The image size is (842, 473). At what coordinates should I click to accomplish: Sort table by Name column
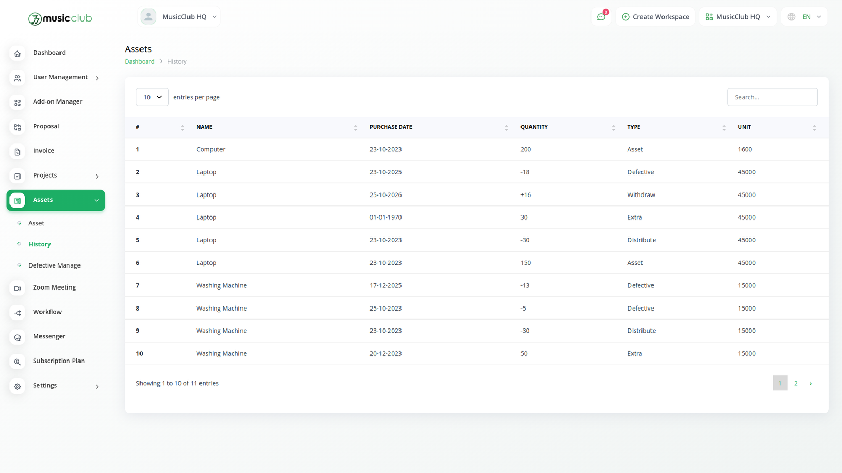(355, 127)
